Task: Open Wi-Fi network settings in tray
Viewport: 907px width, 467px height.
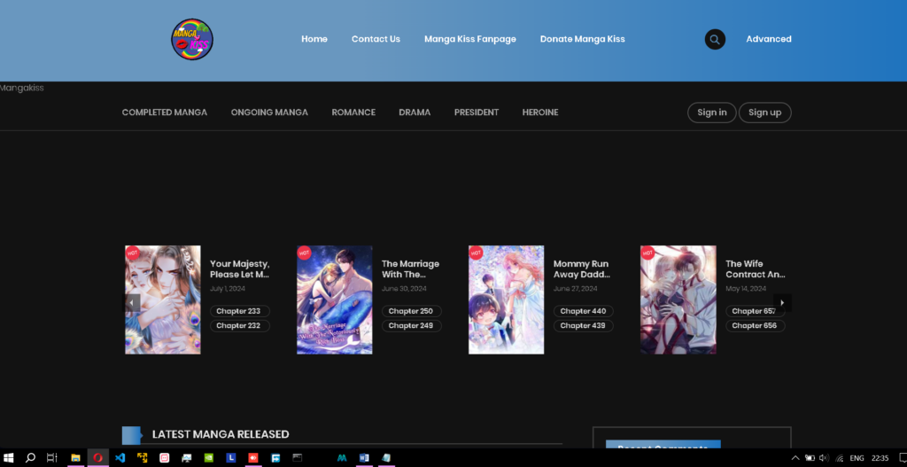Action: 840,458
